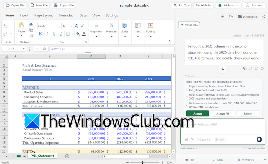Select the 'Fill out the...' chat tab
Screen dimensions: 268x164
(x=189, y=25)
